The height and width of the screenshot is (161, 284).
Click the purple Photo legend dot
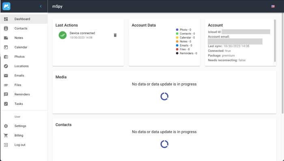click(177, 30)
